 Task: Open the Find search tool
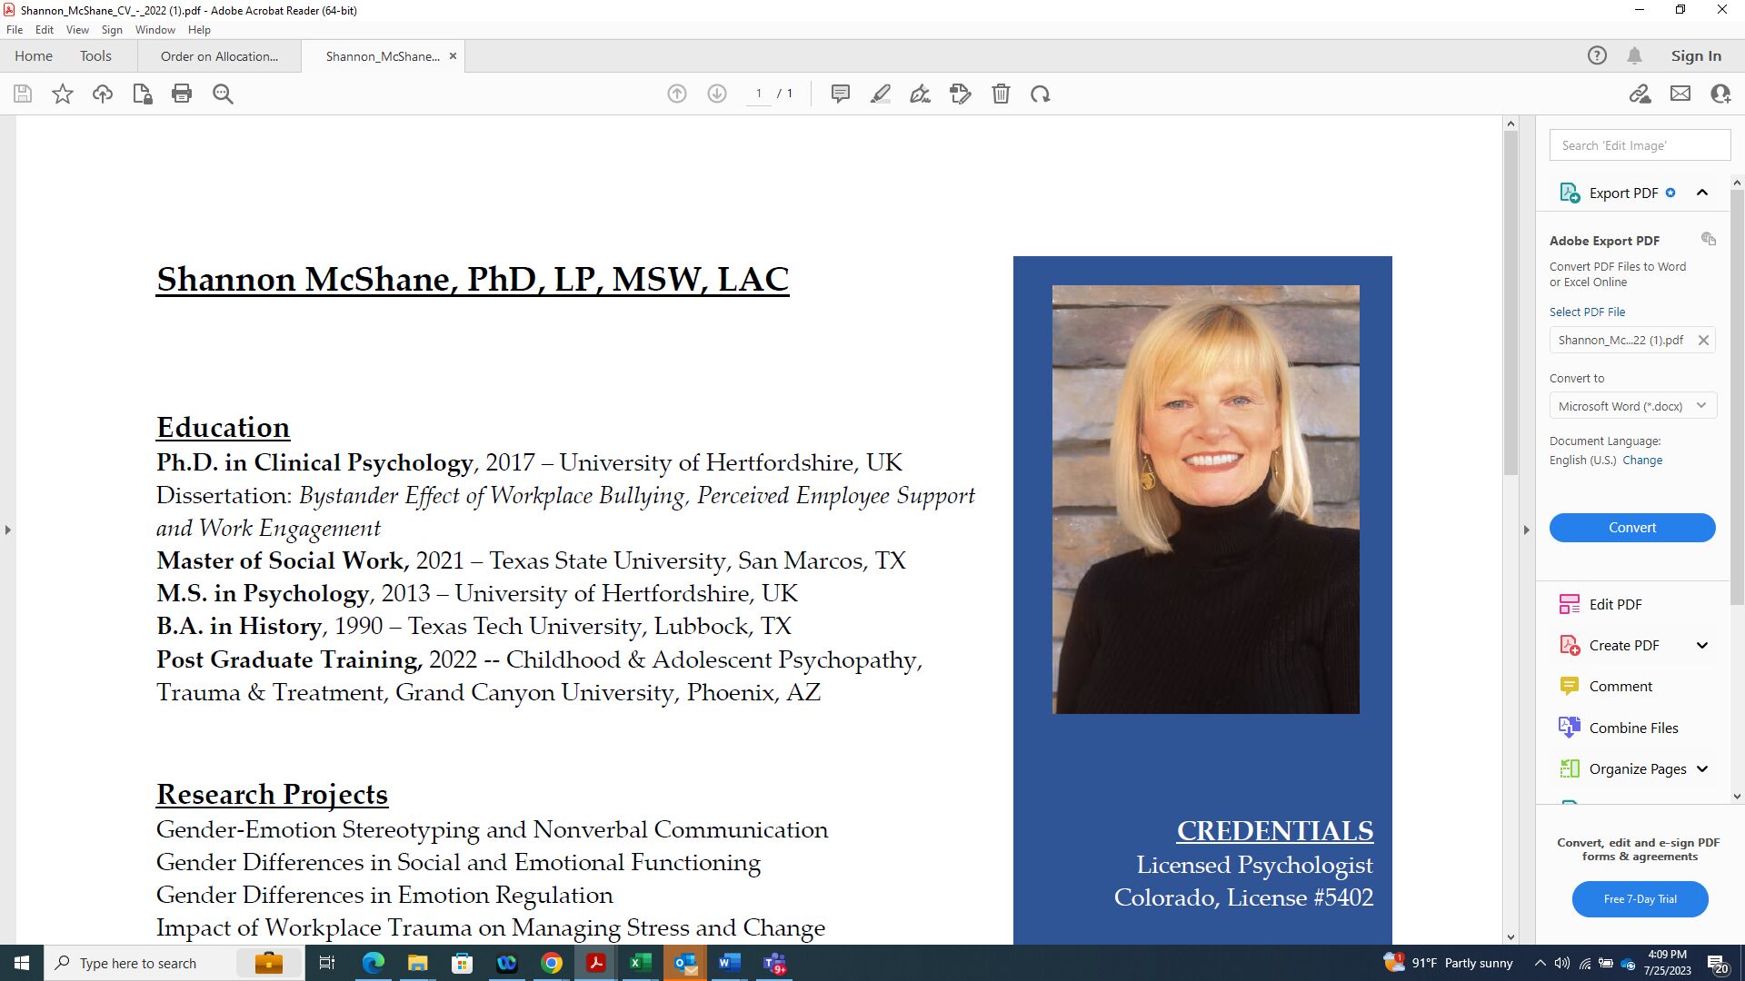point(222,94)
